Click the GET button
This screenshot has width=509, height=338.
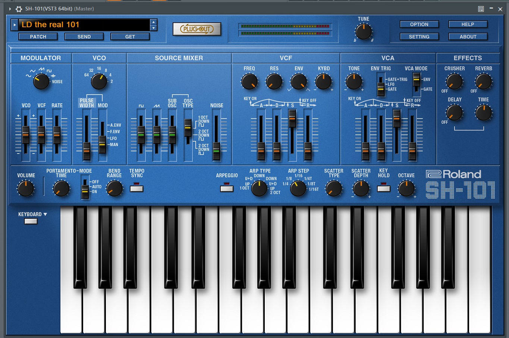[130, 37]
